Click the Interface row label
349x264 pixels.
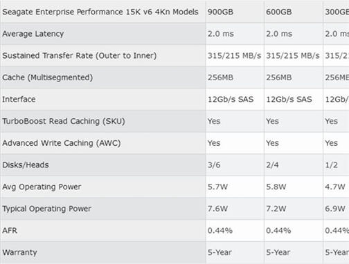pos(19,100)
